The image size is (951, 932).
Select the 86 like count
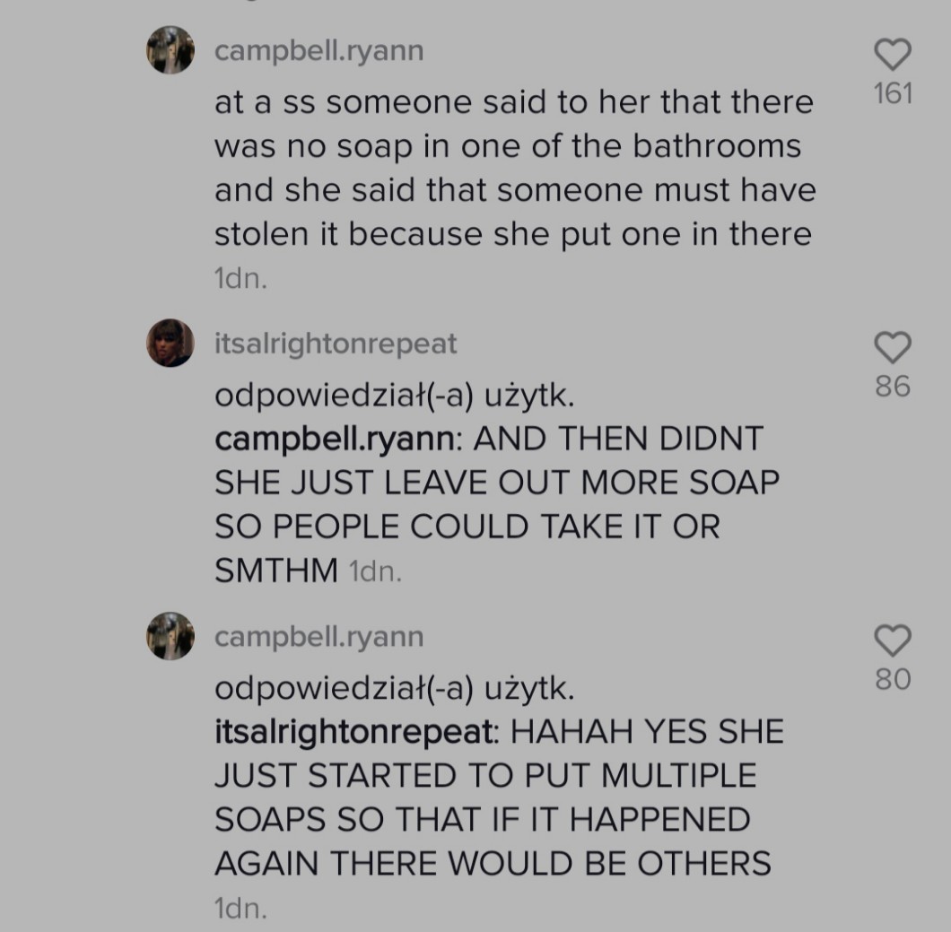(x=893, y=387)
